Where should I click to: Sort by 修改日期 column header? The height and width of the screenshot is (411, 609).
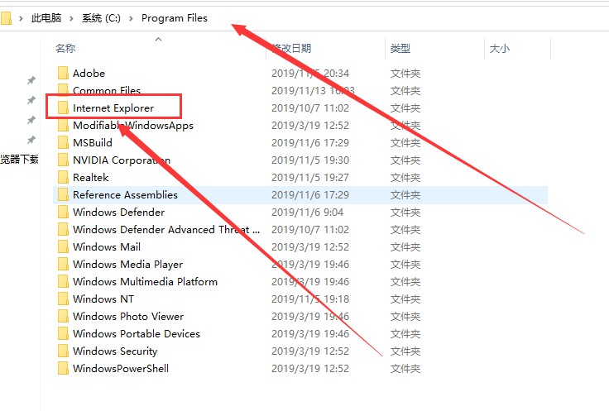291,49
